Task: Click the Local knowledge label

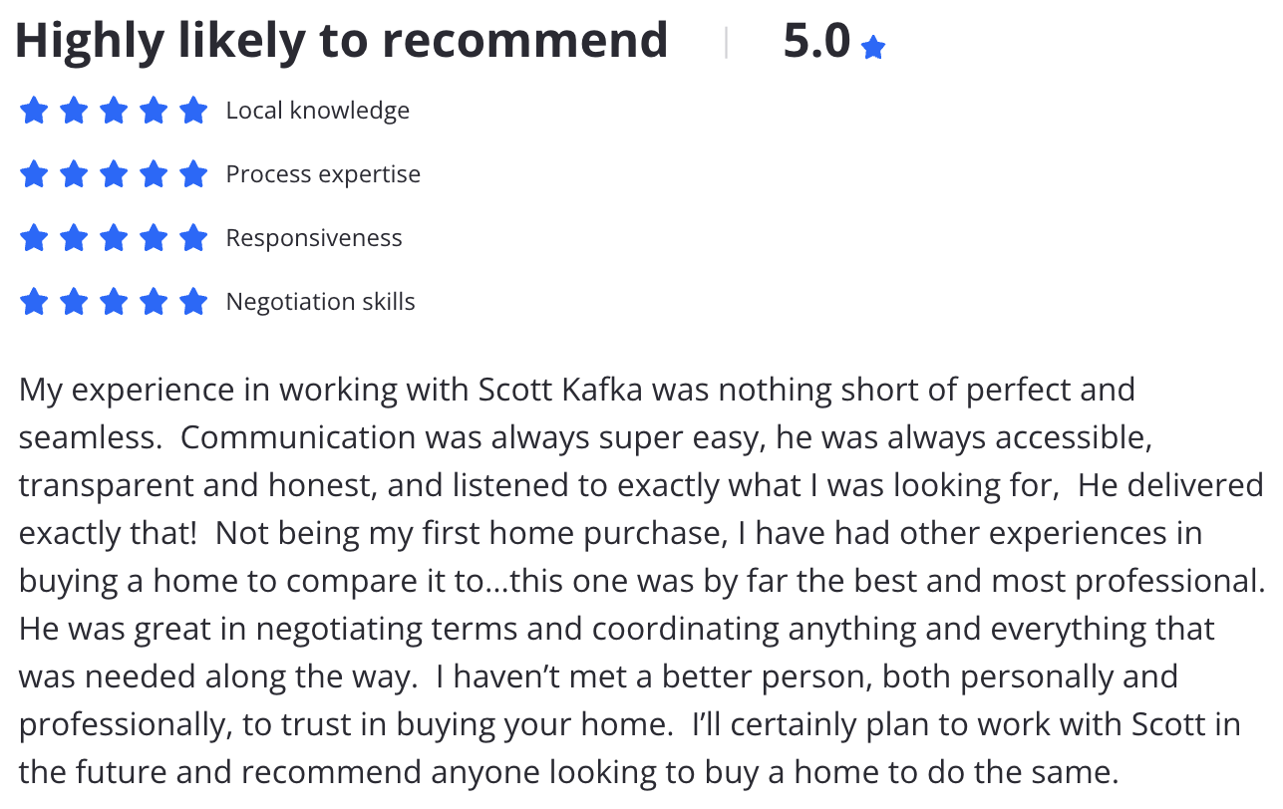Action: click(318, 110)
